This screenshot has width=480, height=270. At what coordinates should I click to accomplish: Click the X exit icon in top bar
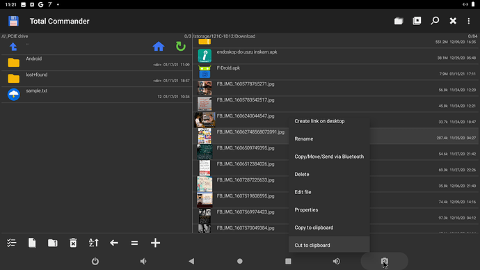click(x=453, y=21)
